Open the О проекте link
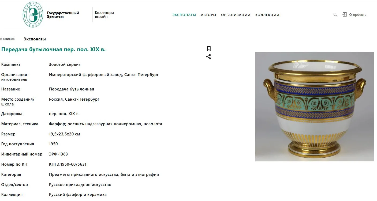Screen dimensions: 377x201 coord(358,15)
